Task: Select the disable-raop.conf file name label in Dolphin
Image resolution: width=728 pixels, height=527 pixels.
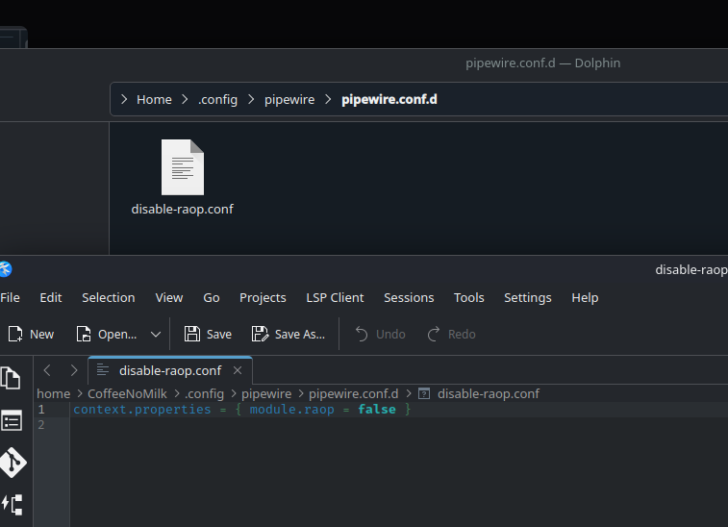Action: point(183,209)
